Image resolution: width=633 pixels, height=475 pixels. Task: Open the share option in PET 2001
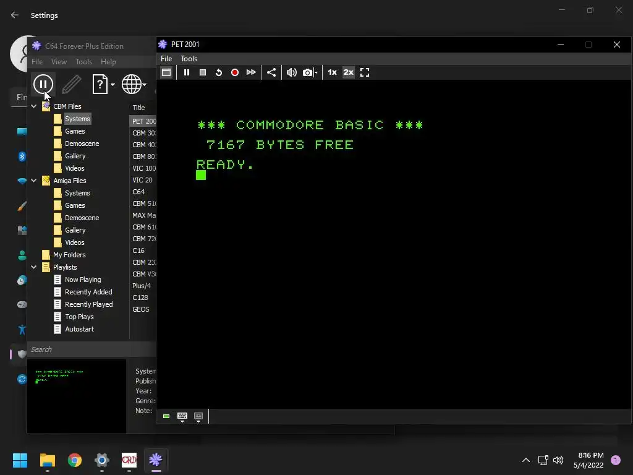pyautogui.click(x=271, y=73)
